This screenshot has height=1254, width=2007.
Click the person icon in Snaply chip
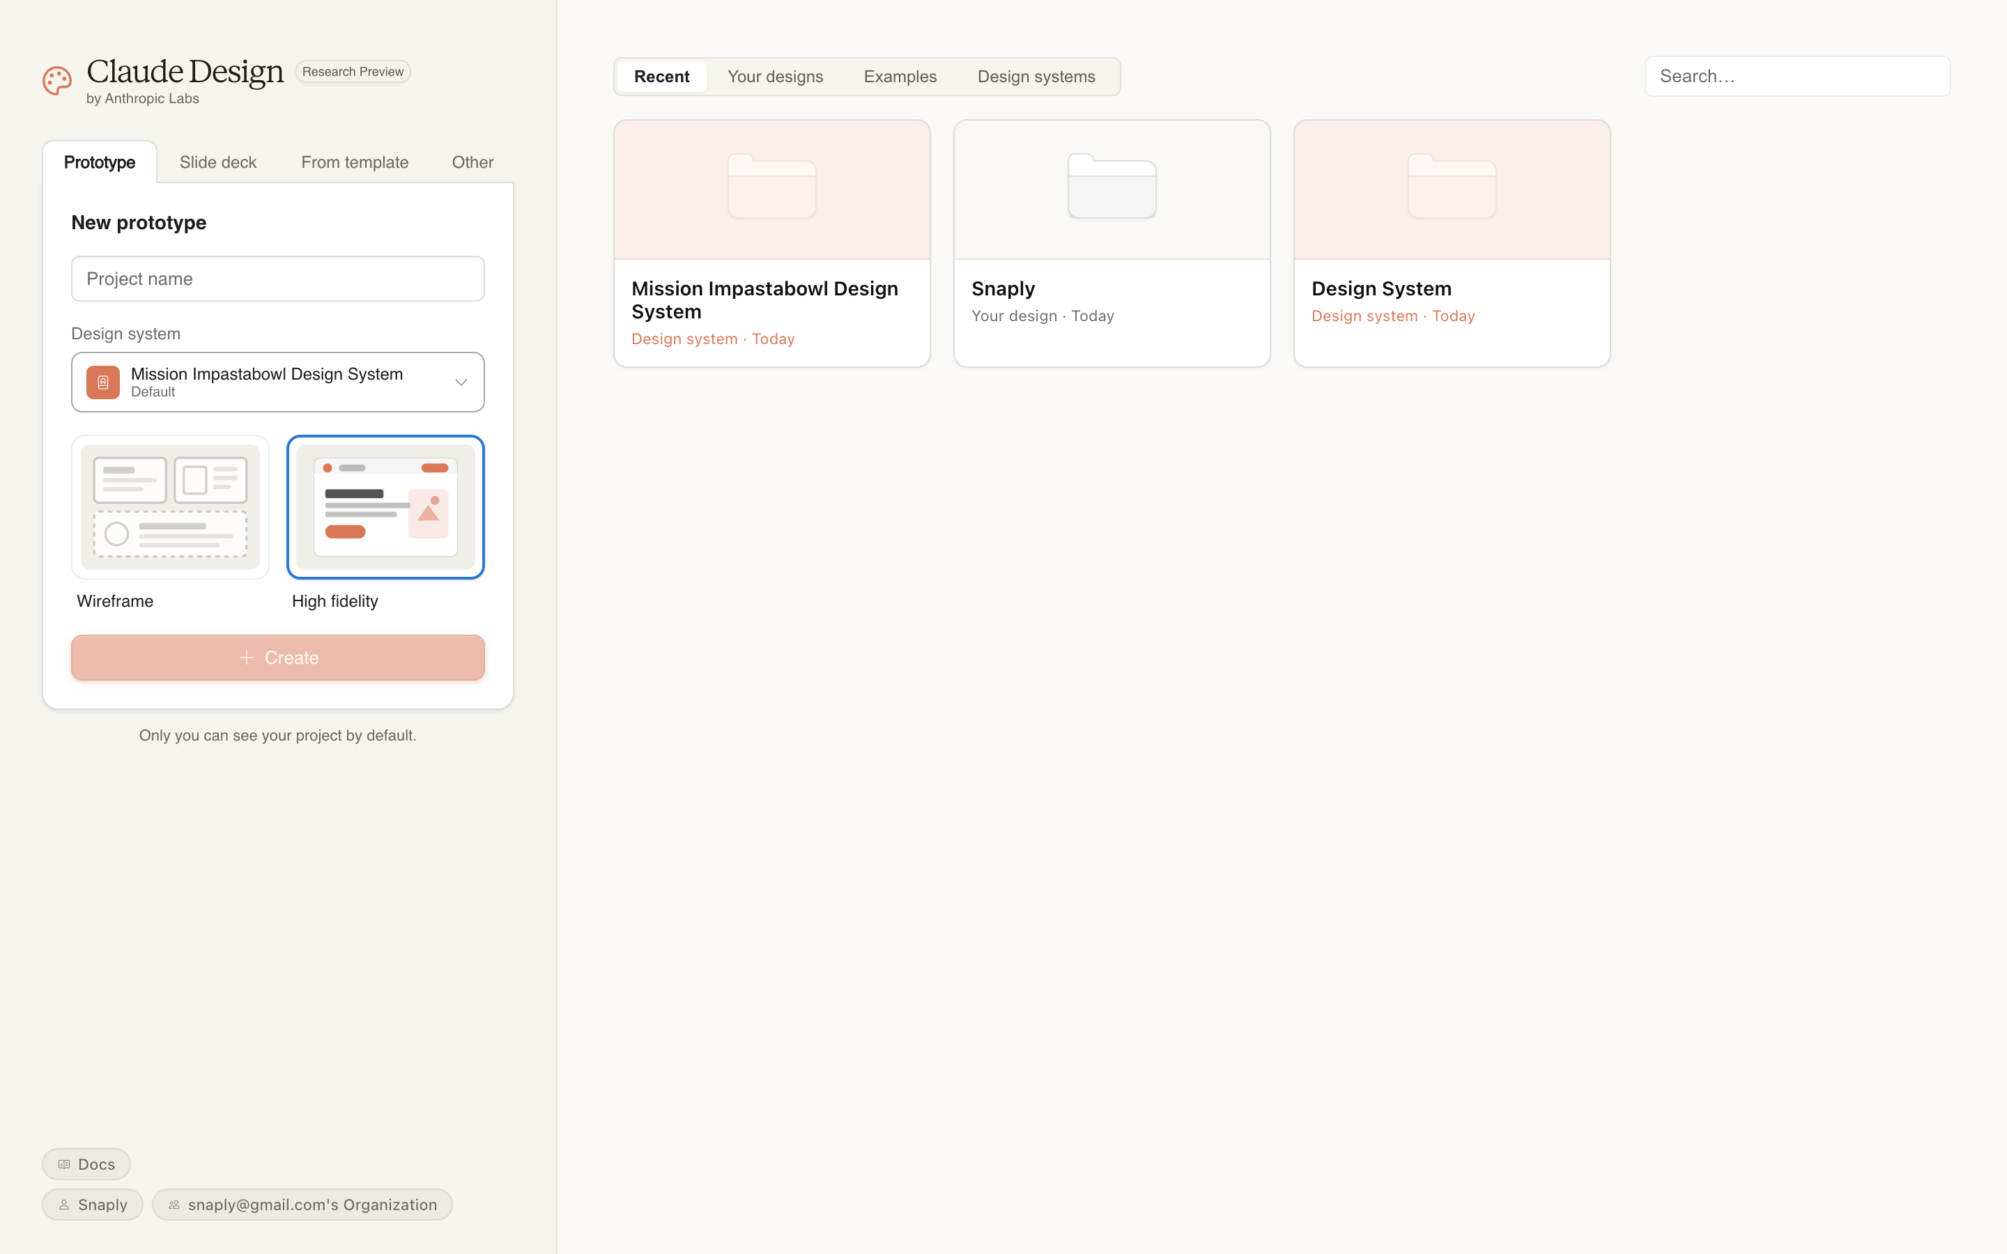pyautogui.click(x=64, y=1205)
